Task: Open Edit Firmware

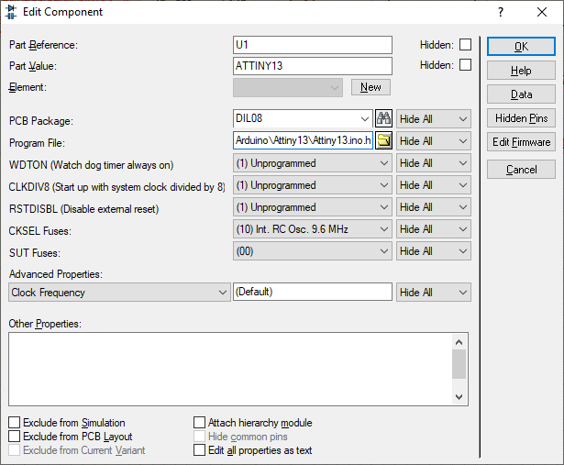Action: coord(521,142)
